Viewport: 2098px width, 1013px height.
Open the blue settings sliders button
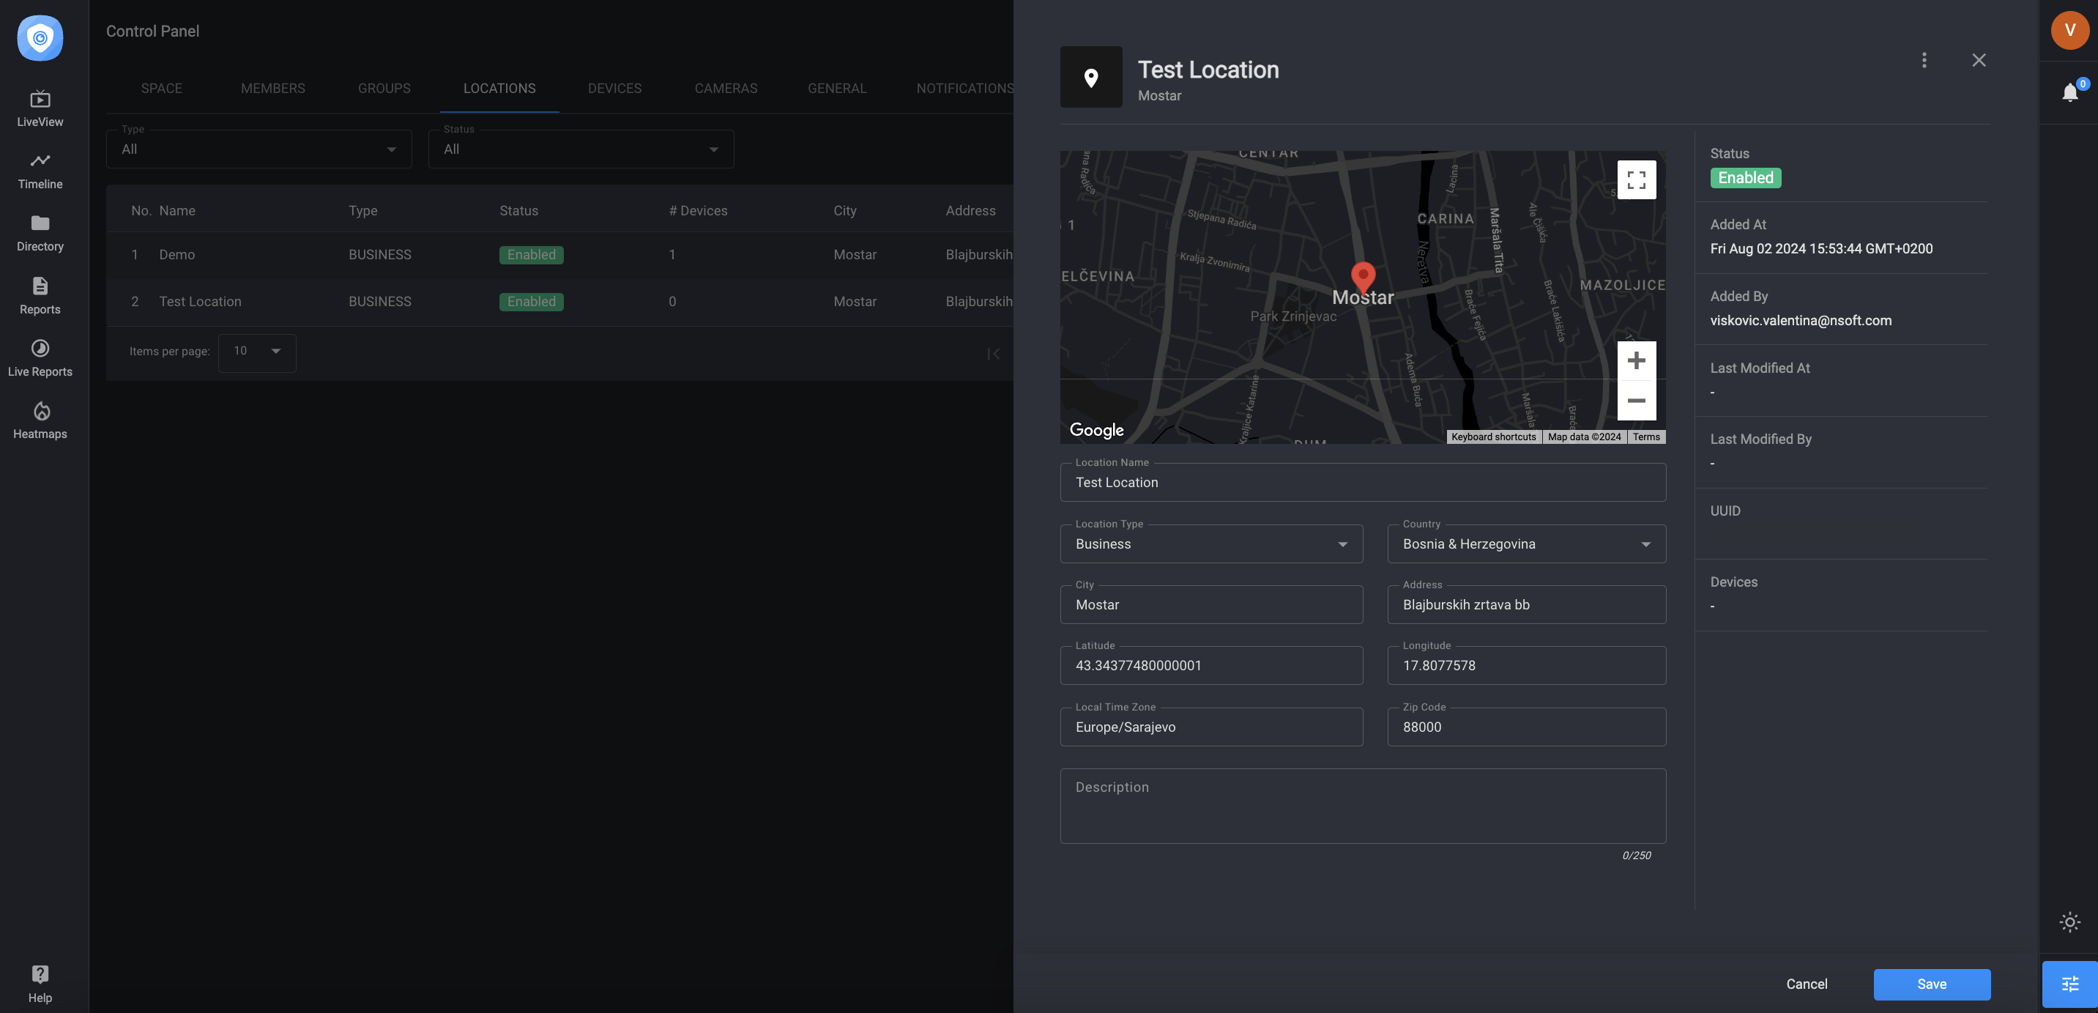coord(2069,984)
